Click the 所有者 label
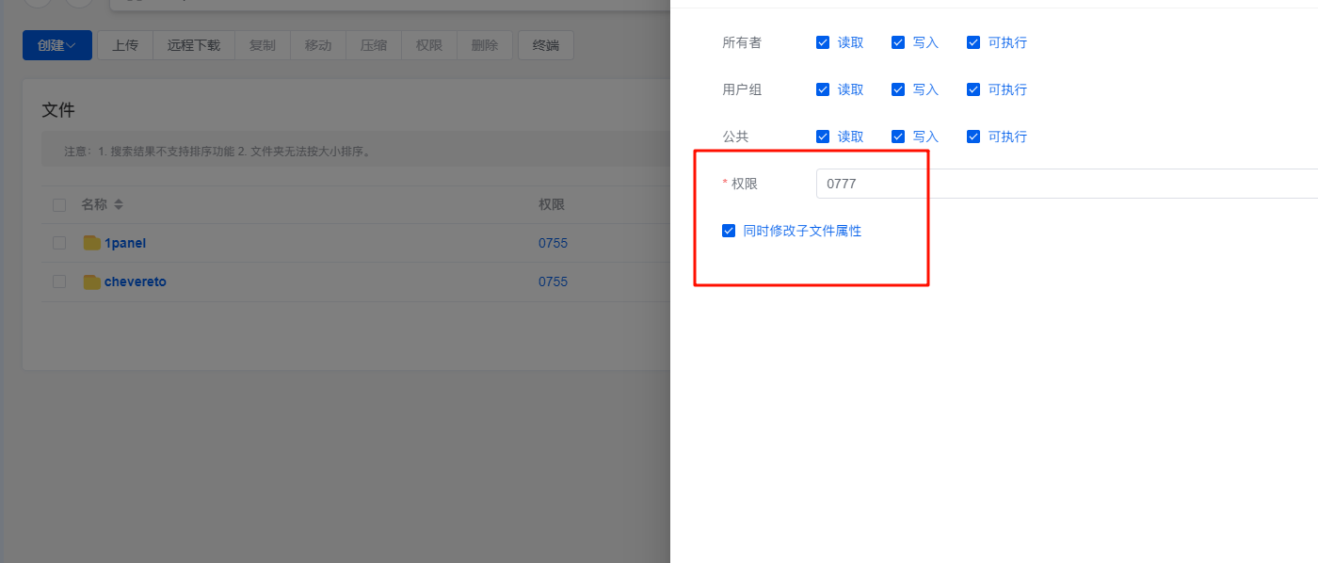Screen dimensions: 1318x563 pyautogui.click(x=742, y=42)
